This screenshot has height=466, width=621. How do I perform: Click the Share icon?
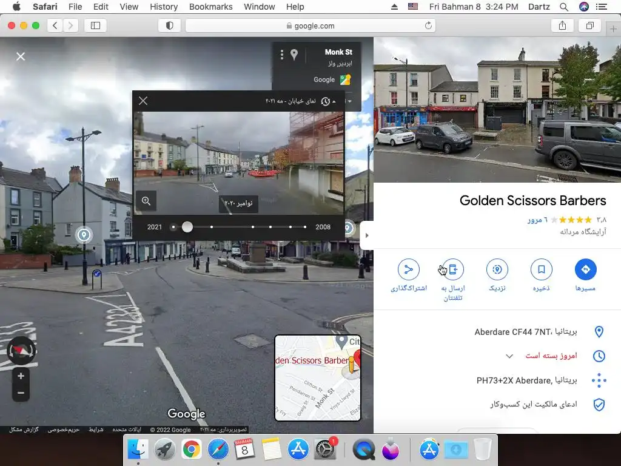[408, 269]
